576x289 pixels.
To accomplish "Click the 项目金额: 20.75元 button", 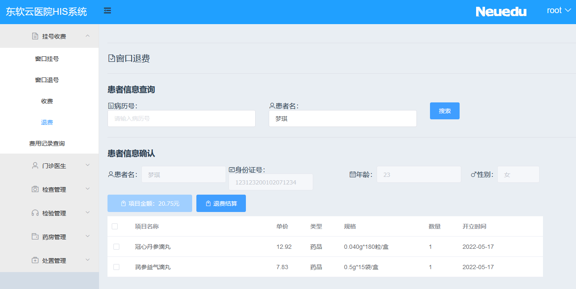I will (x=150, y=204).
